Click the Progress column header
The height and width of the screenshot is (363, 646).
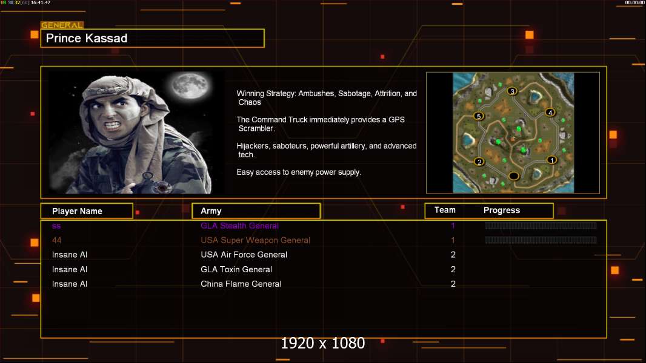click(x=501, y=210)
